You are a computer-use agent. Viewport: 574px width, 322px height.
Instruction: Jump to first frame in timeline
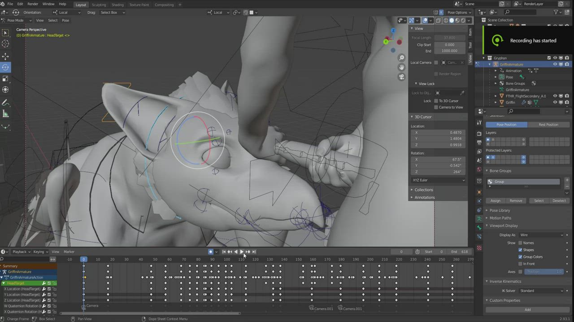click(x=224, y=252)
